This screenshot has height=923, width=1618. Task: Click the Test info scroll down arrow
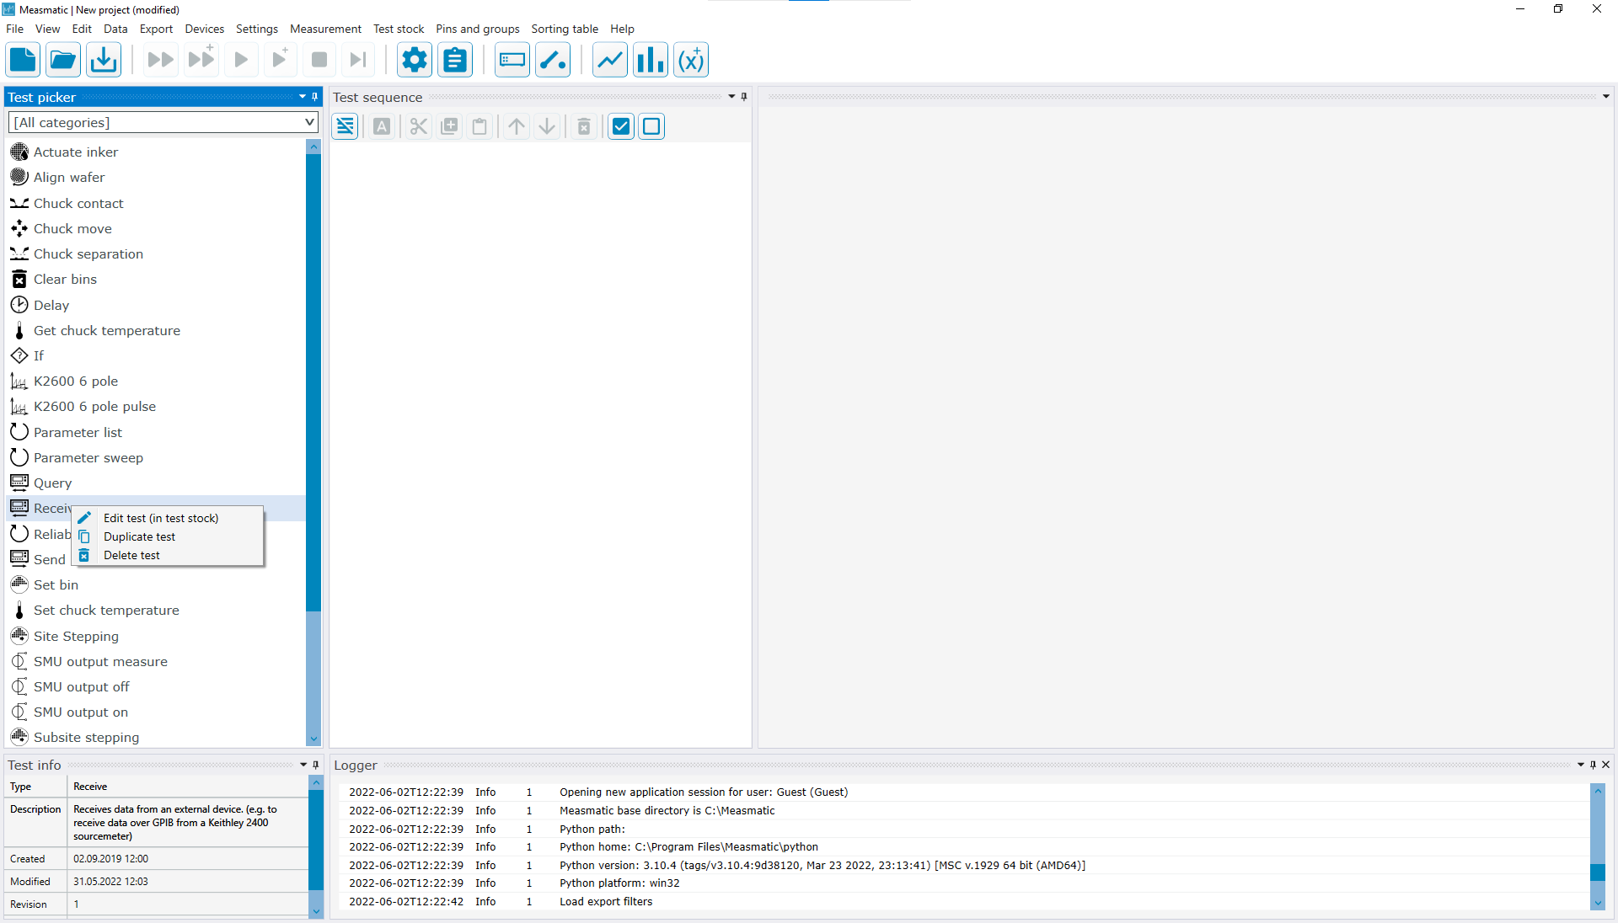tap(316, 910)
